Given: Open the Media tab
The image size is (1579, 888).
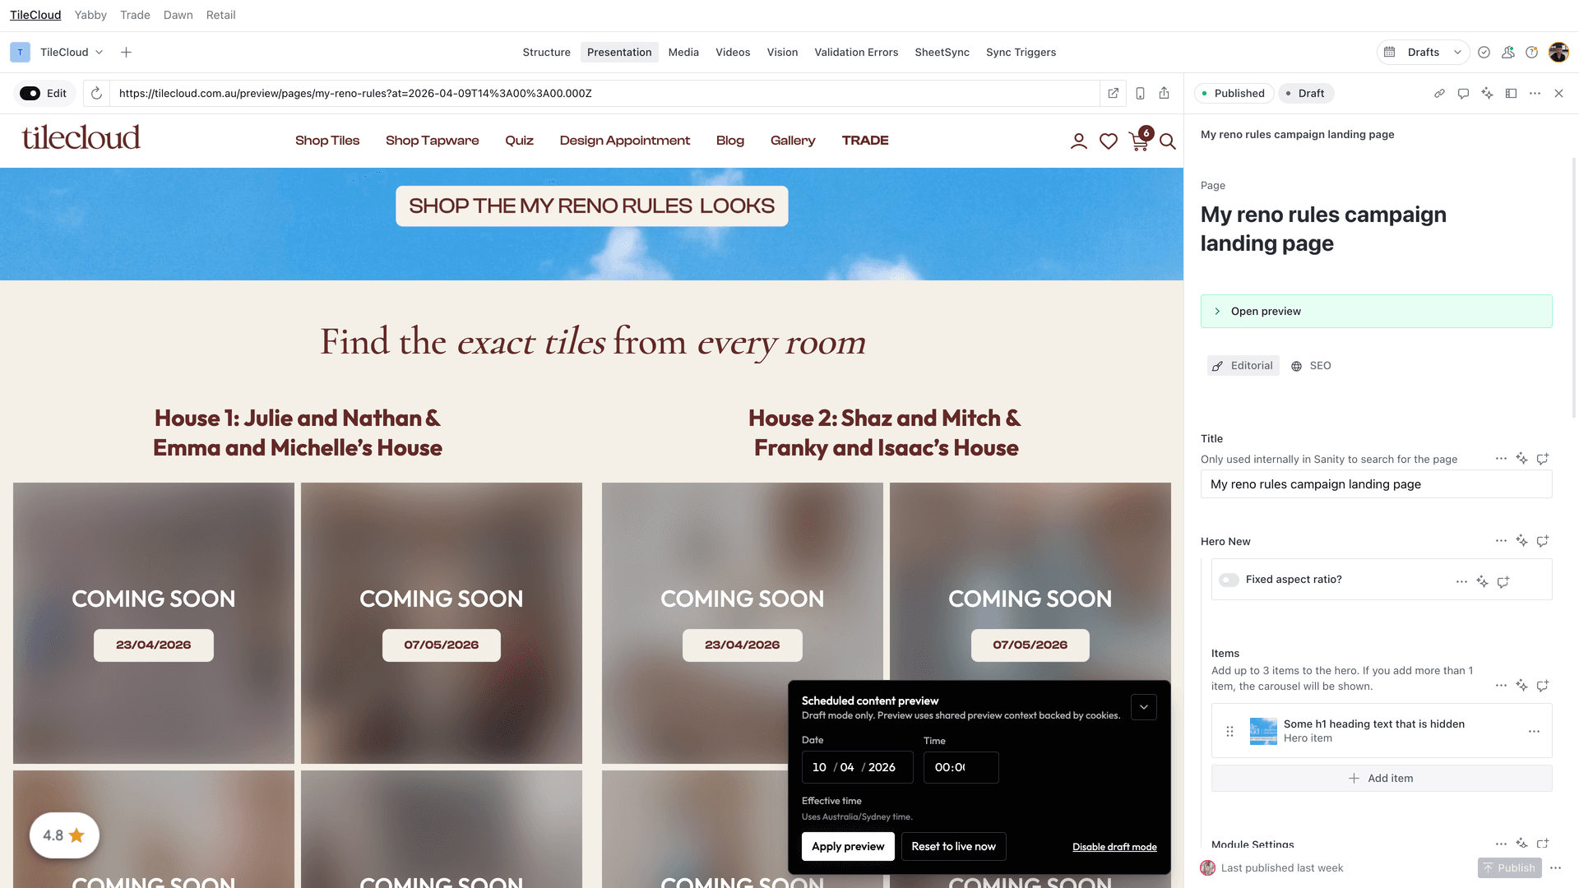Looking at the screenshot, I should click(683, 53).
